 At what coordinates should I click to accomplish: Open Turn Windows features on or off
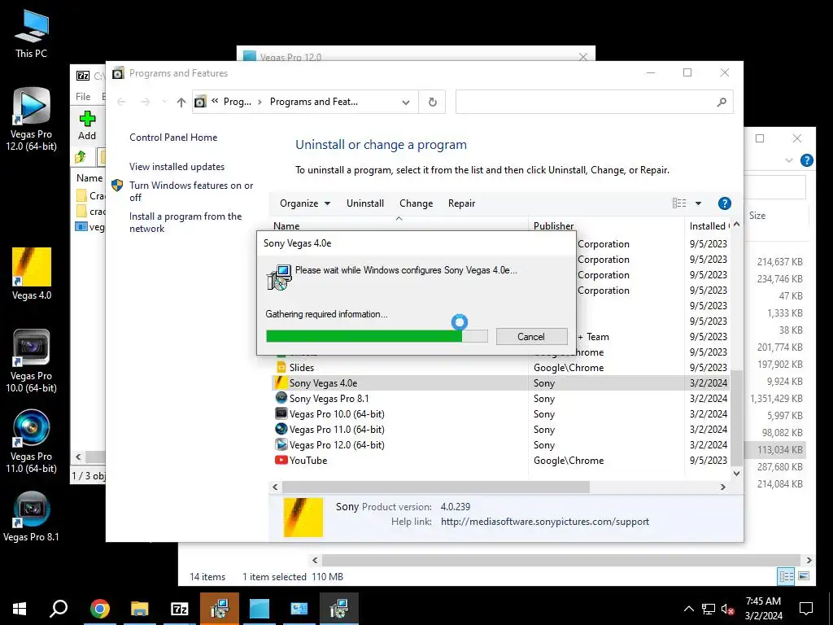[191, 191]
